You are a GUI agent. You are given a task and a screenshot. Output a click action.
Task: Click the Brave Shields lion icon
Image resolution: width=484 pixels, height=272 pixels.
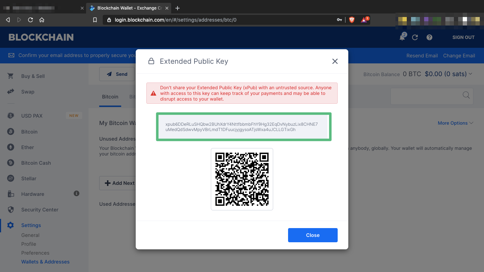pyautogui.click(x=351, y=20)
